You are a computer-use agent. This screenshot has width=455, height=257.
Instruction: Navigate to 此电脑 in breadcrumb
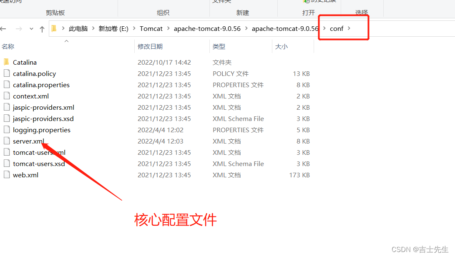pyautogui.click(x=78, y=28)
